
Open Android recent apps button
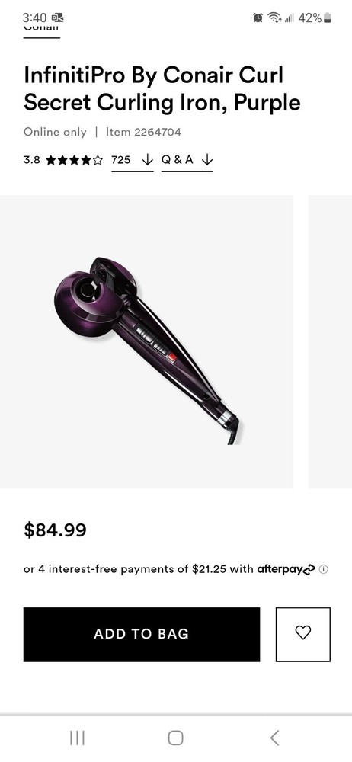pos(77,738)
